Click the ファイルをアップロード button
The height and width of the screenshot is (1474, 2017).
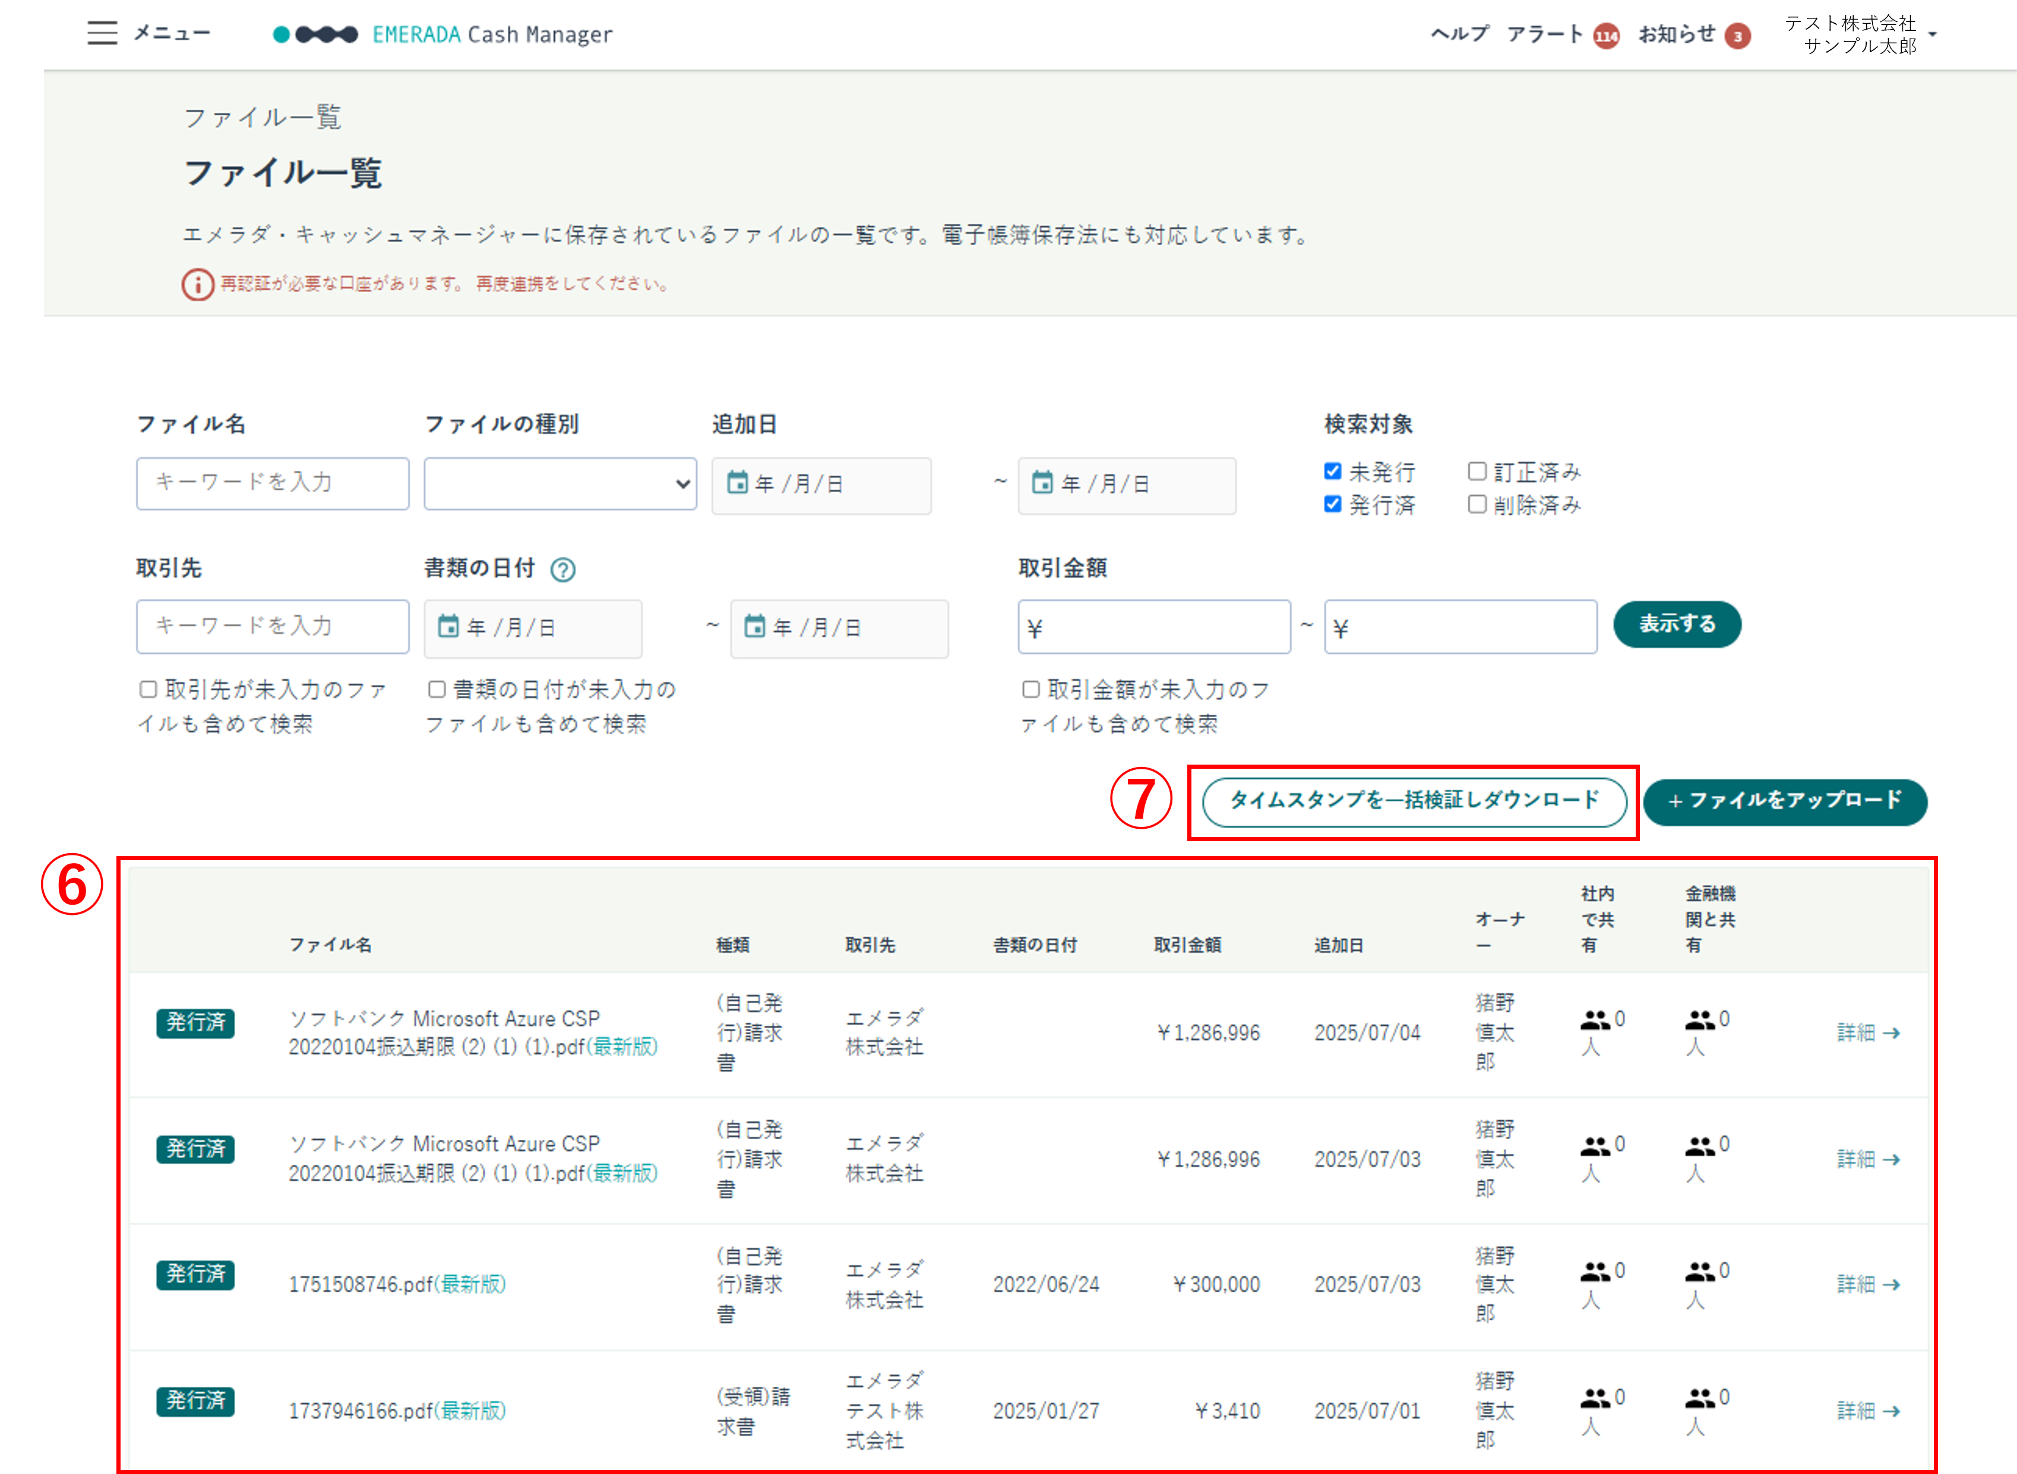[x=1785, y=801]
